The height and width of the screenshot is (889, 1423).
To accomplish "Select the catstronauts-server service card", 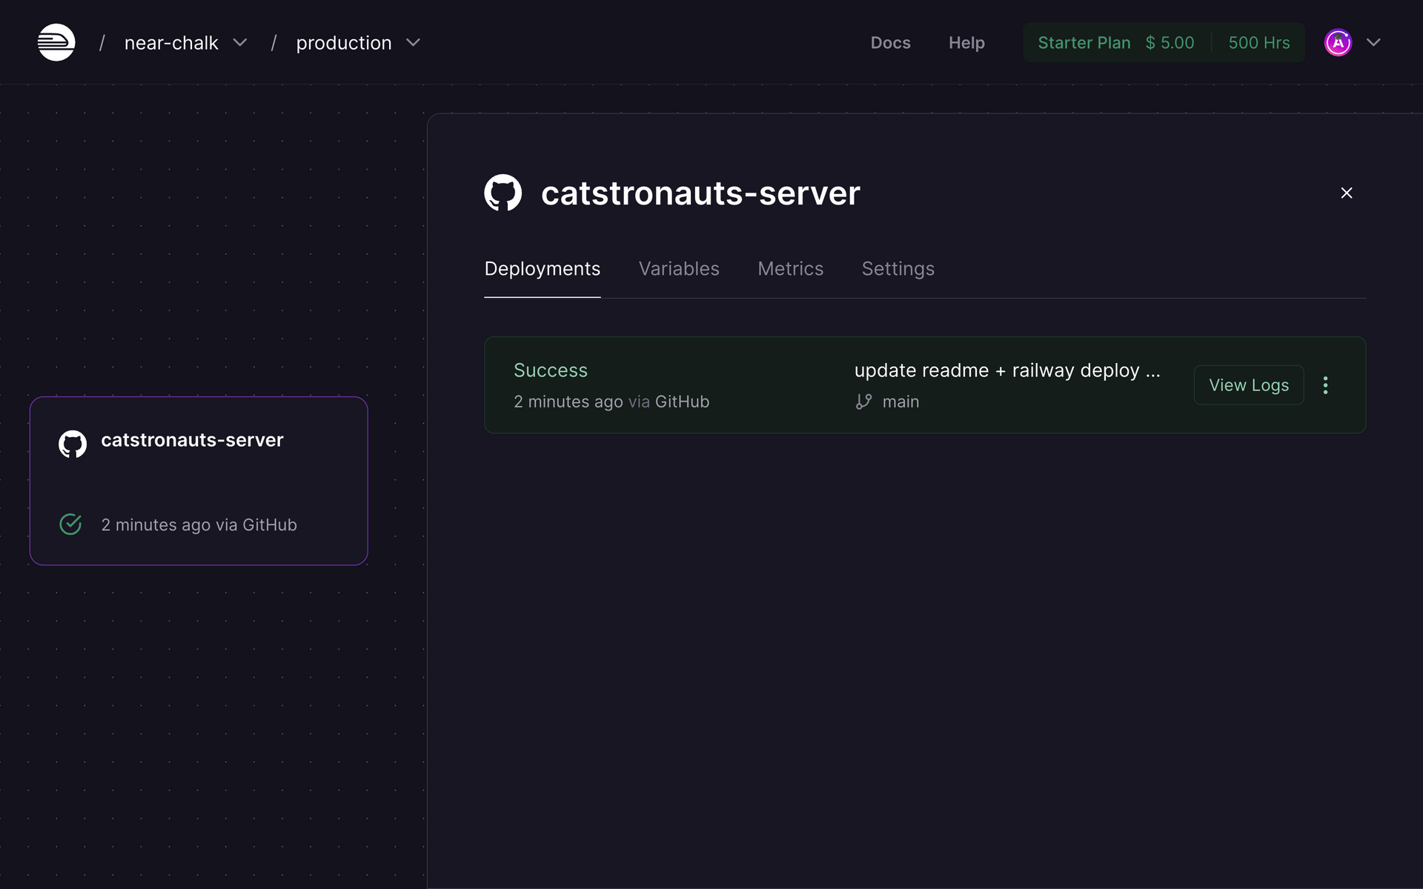I will click(x=199, y=482).
